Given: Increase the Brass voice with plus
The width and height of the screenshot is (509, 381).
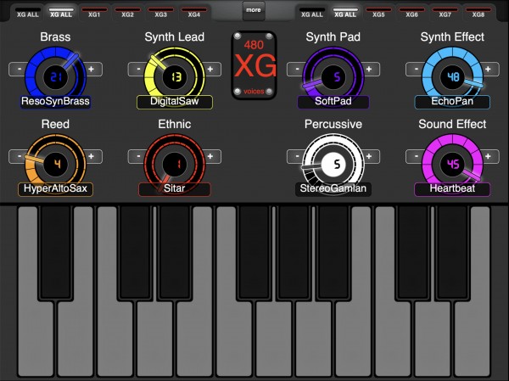Looking at the screenshot, I should [92, 70].
